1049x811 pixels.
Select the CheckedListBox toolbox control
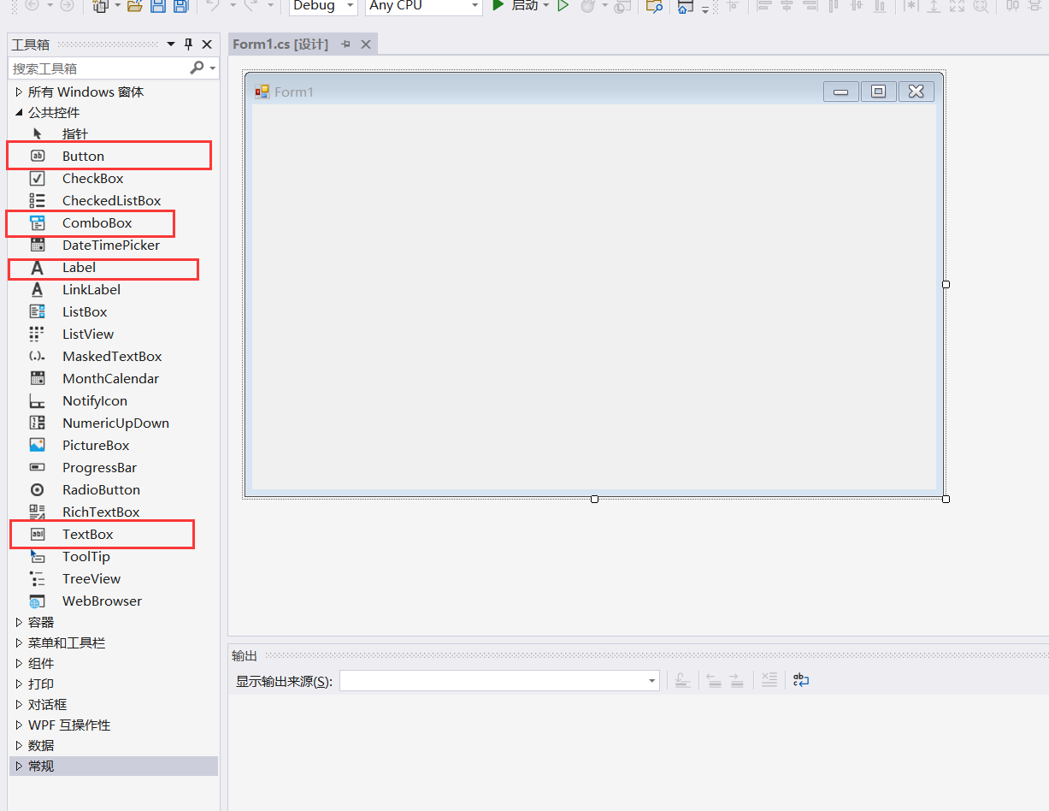pyautogui.click(x=113, y=200)
